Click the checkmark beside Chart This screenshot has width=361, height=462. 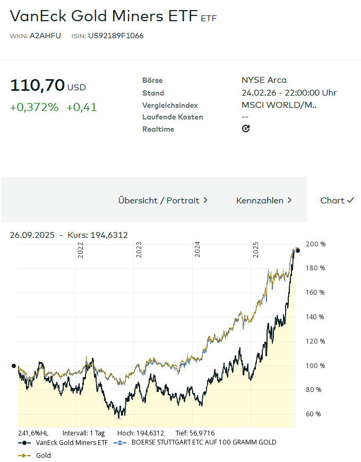[x=350, y=200]
